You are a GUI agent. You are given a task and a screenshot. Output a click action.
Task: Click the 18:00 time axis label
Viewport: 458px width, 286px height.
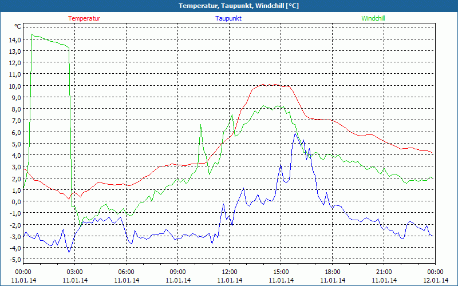(333, 272)
